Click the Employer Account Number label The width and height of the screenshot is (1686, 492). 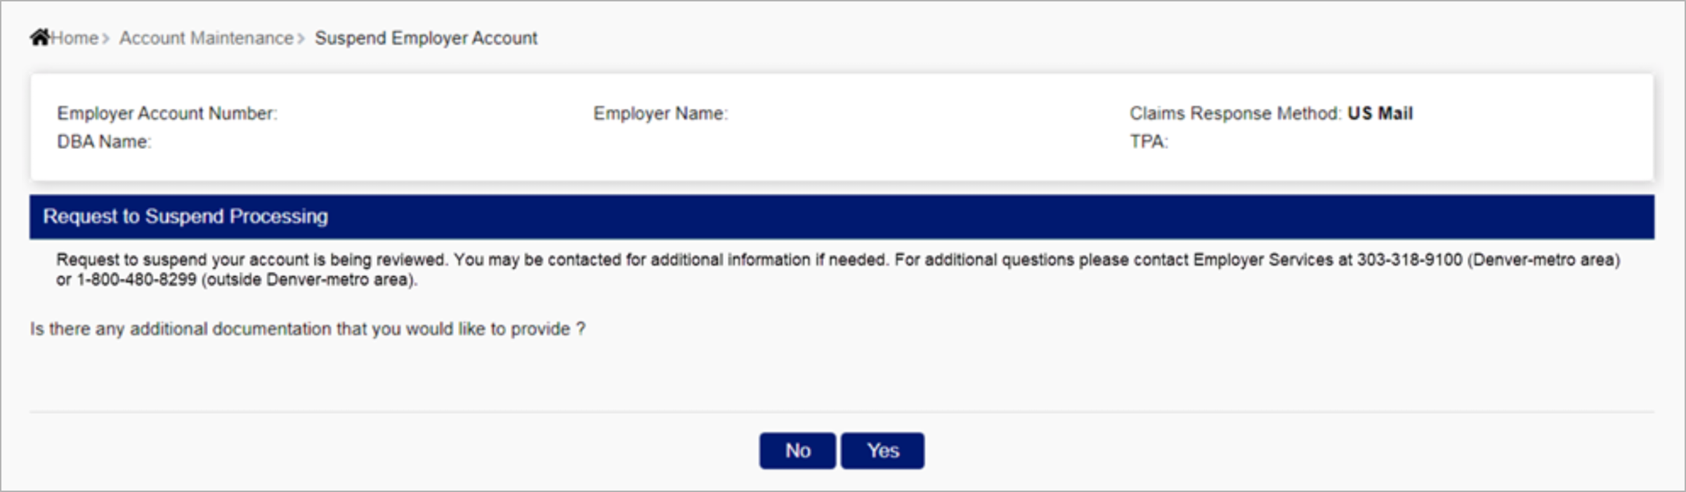coord(167,113)
